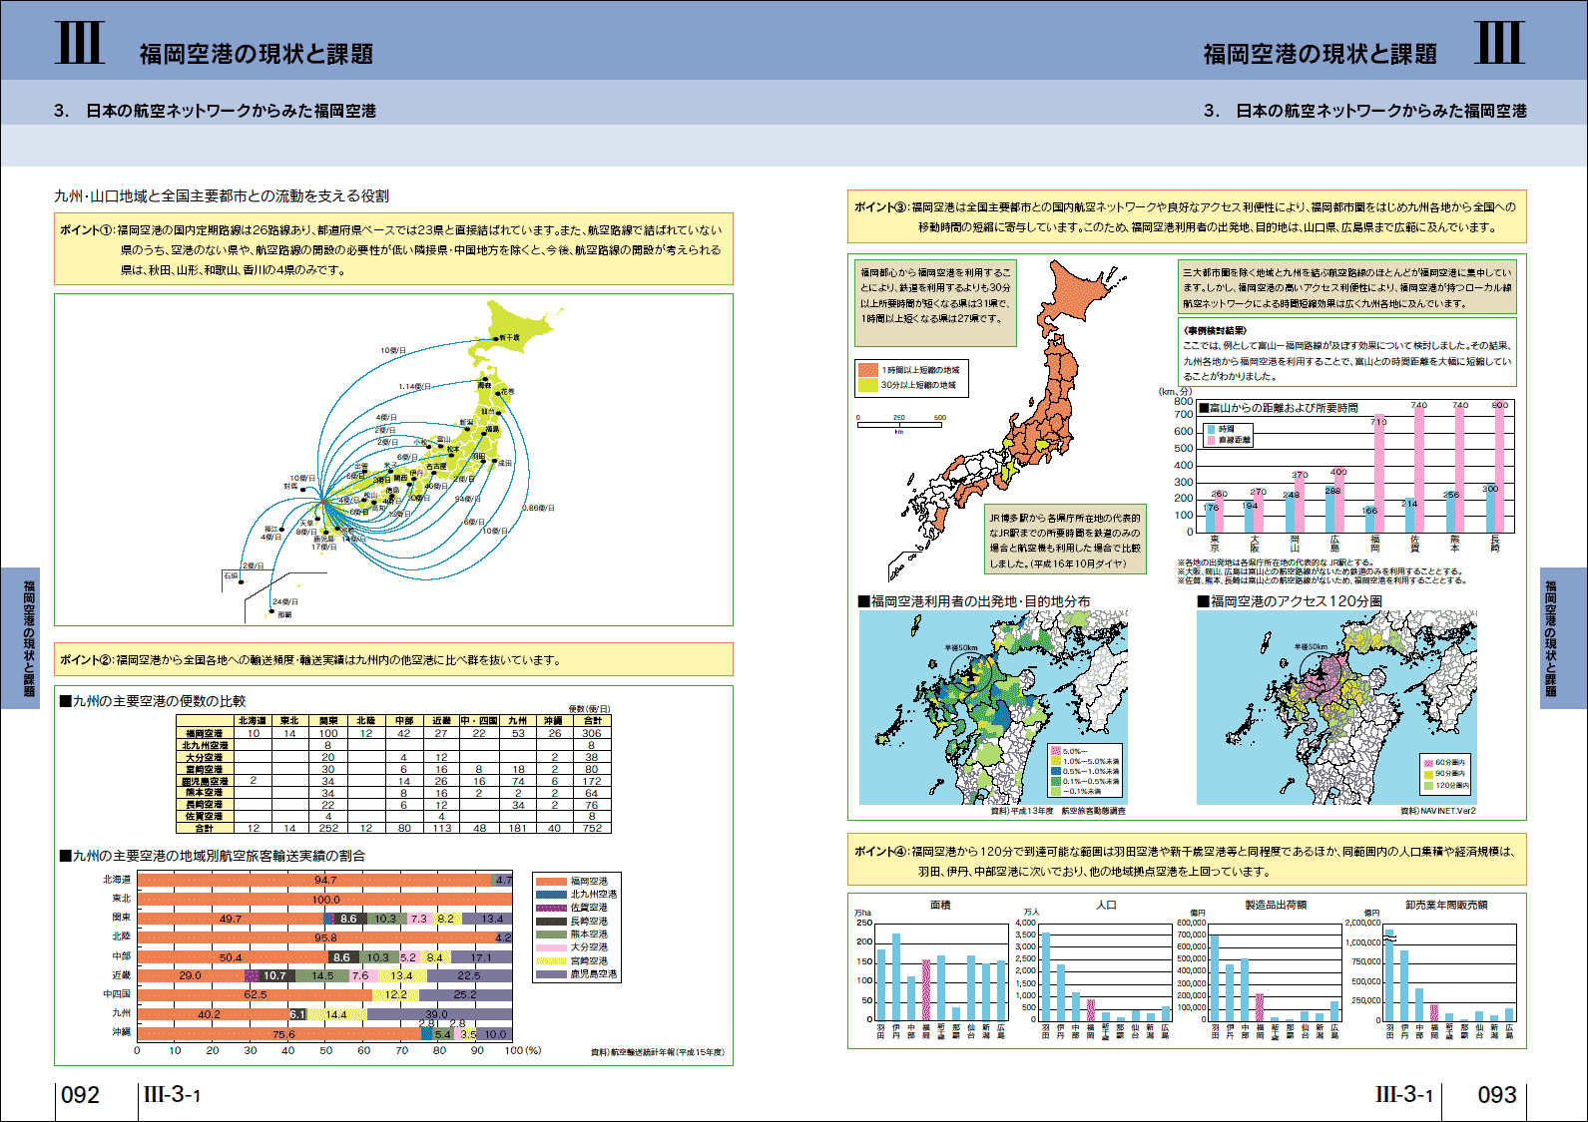Click the JR博多駅 explanation note box
The height and width of the screenshot is (1122, 1588).
(1064, 541)
